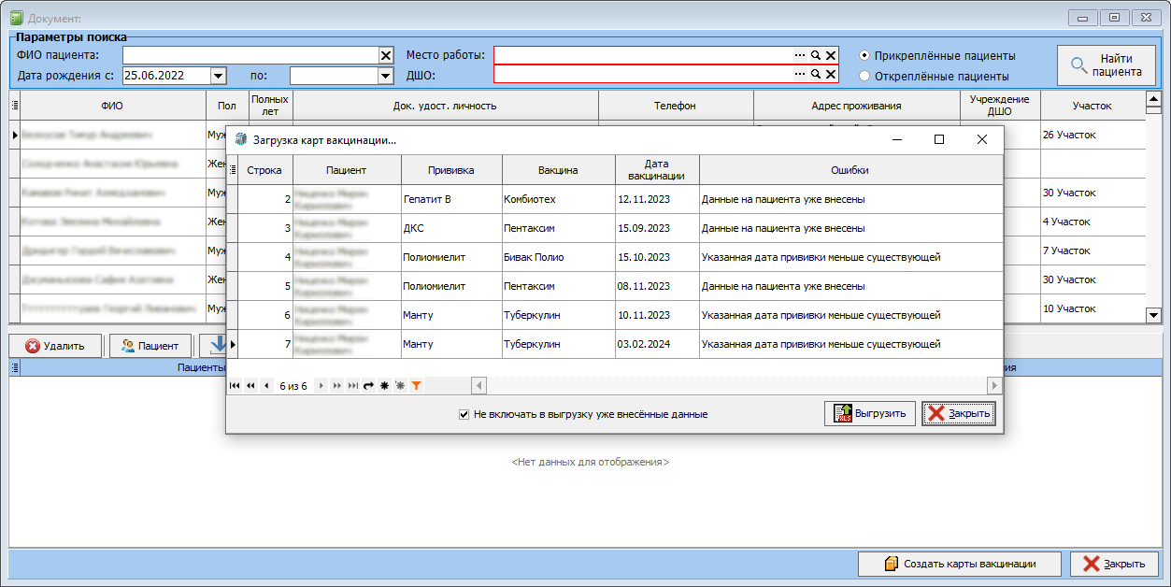Select the ДКС vaccination cell

click(x=451, y=228)
